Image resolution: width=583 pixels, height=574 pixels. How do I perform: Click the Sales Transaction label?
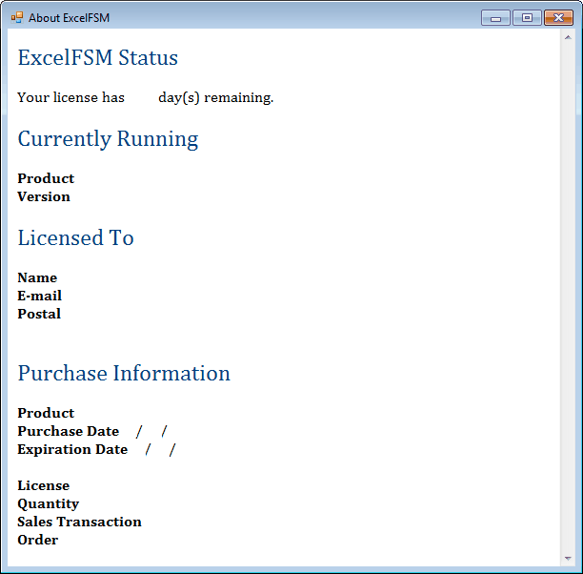(79, 522)
